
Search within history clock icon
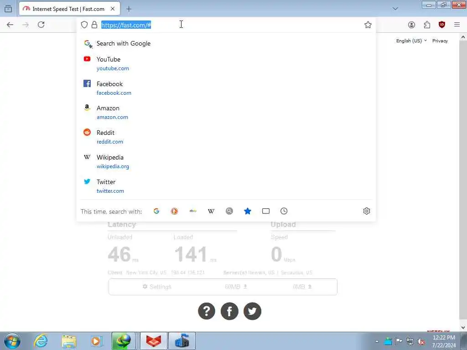click(284, 211)
